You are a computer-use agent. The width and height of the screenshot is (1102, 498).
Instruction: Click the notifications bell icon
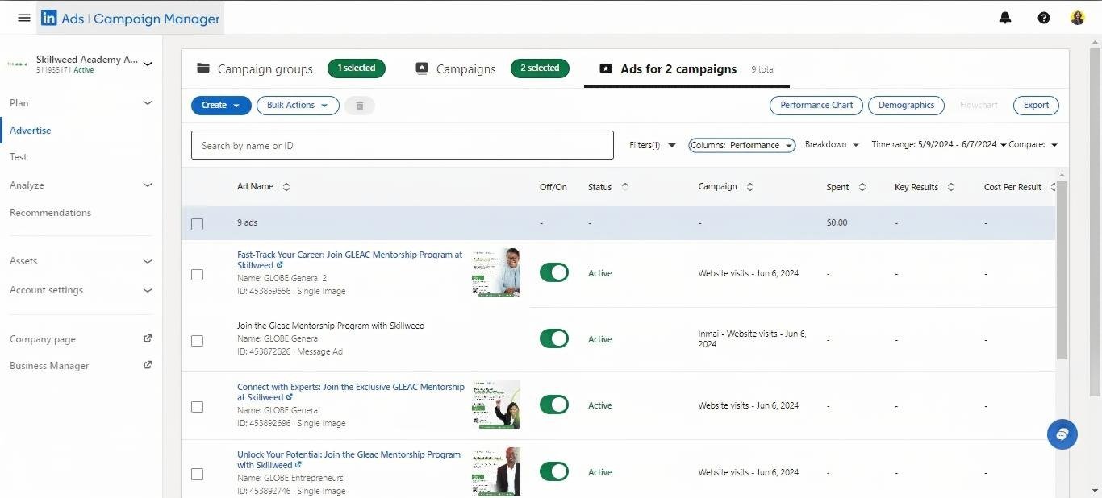click(x=1005, y=18)
